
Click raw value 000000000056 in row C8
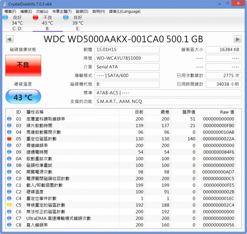[x=219, y=225]
